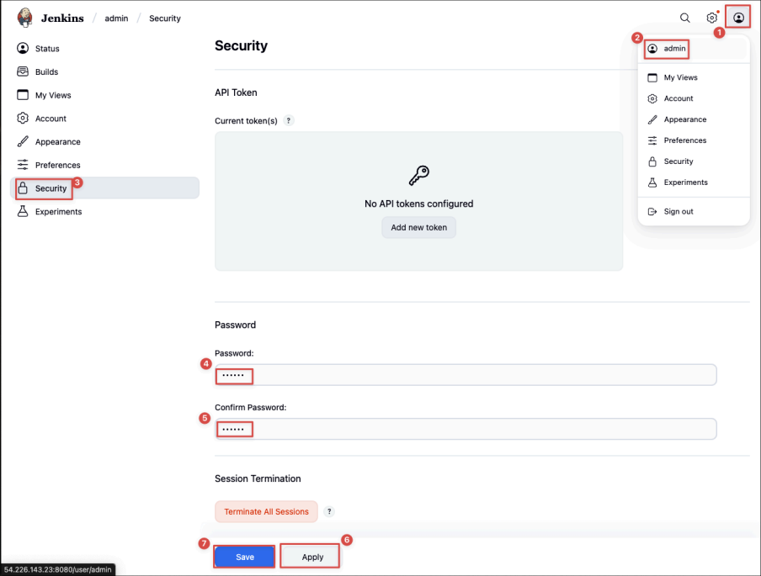
Task: Focus the Confirm Password field
Action: [466, 429]
